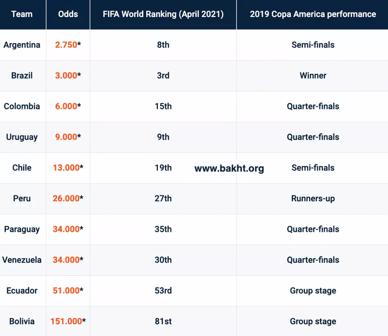388x336 pixels.
Task: Select the FIFA World Ranking column header
Action: 163,14
